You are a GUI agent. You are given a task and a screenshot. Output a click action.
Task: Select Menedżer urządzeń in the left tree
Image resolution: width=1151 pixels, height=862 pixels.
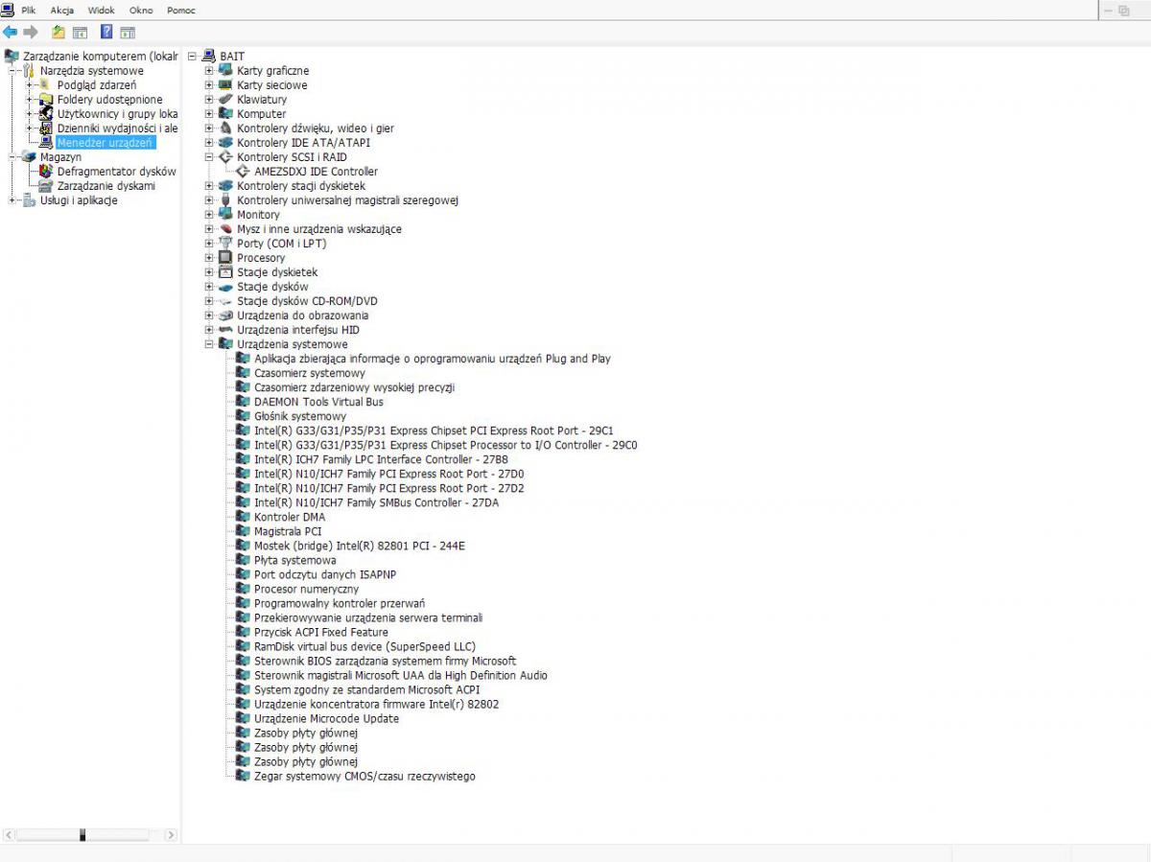[105, 142]
